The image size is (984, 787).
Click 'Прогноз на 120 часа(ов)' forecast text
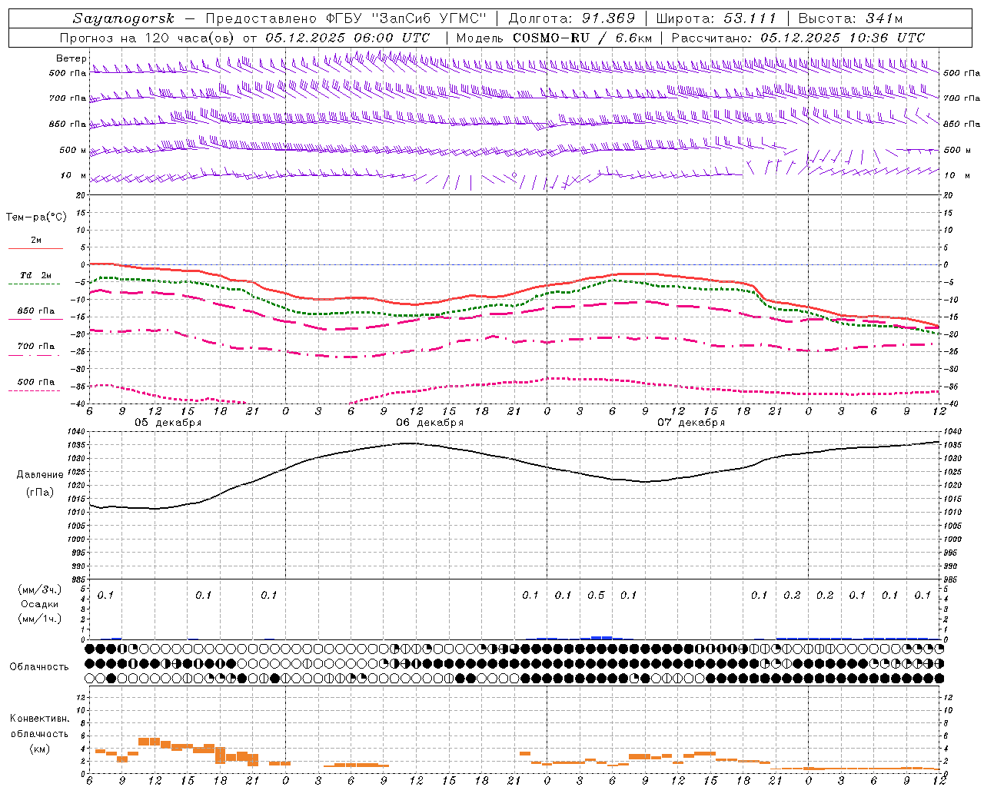point(148,38)
